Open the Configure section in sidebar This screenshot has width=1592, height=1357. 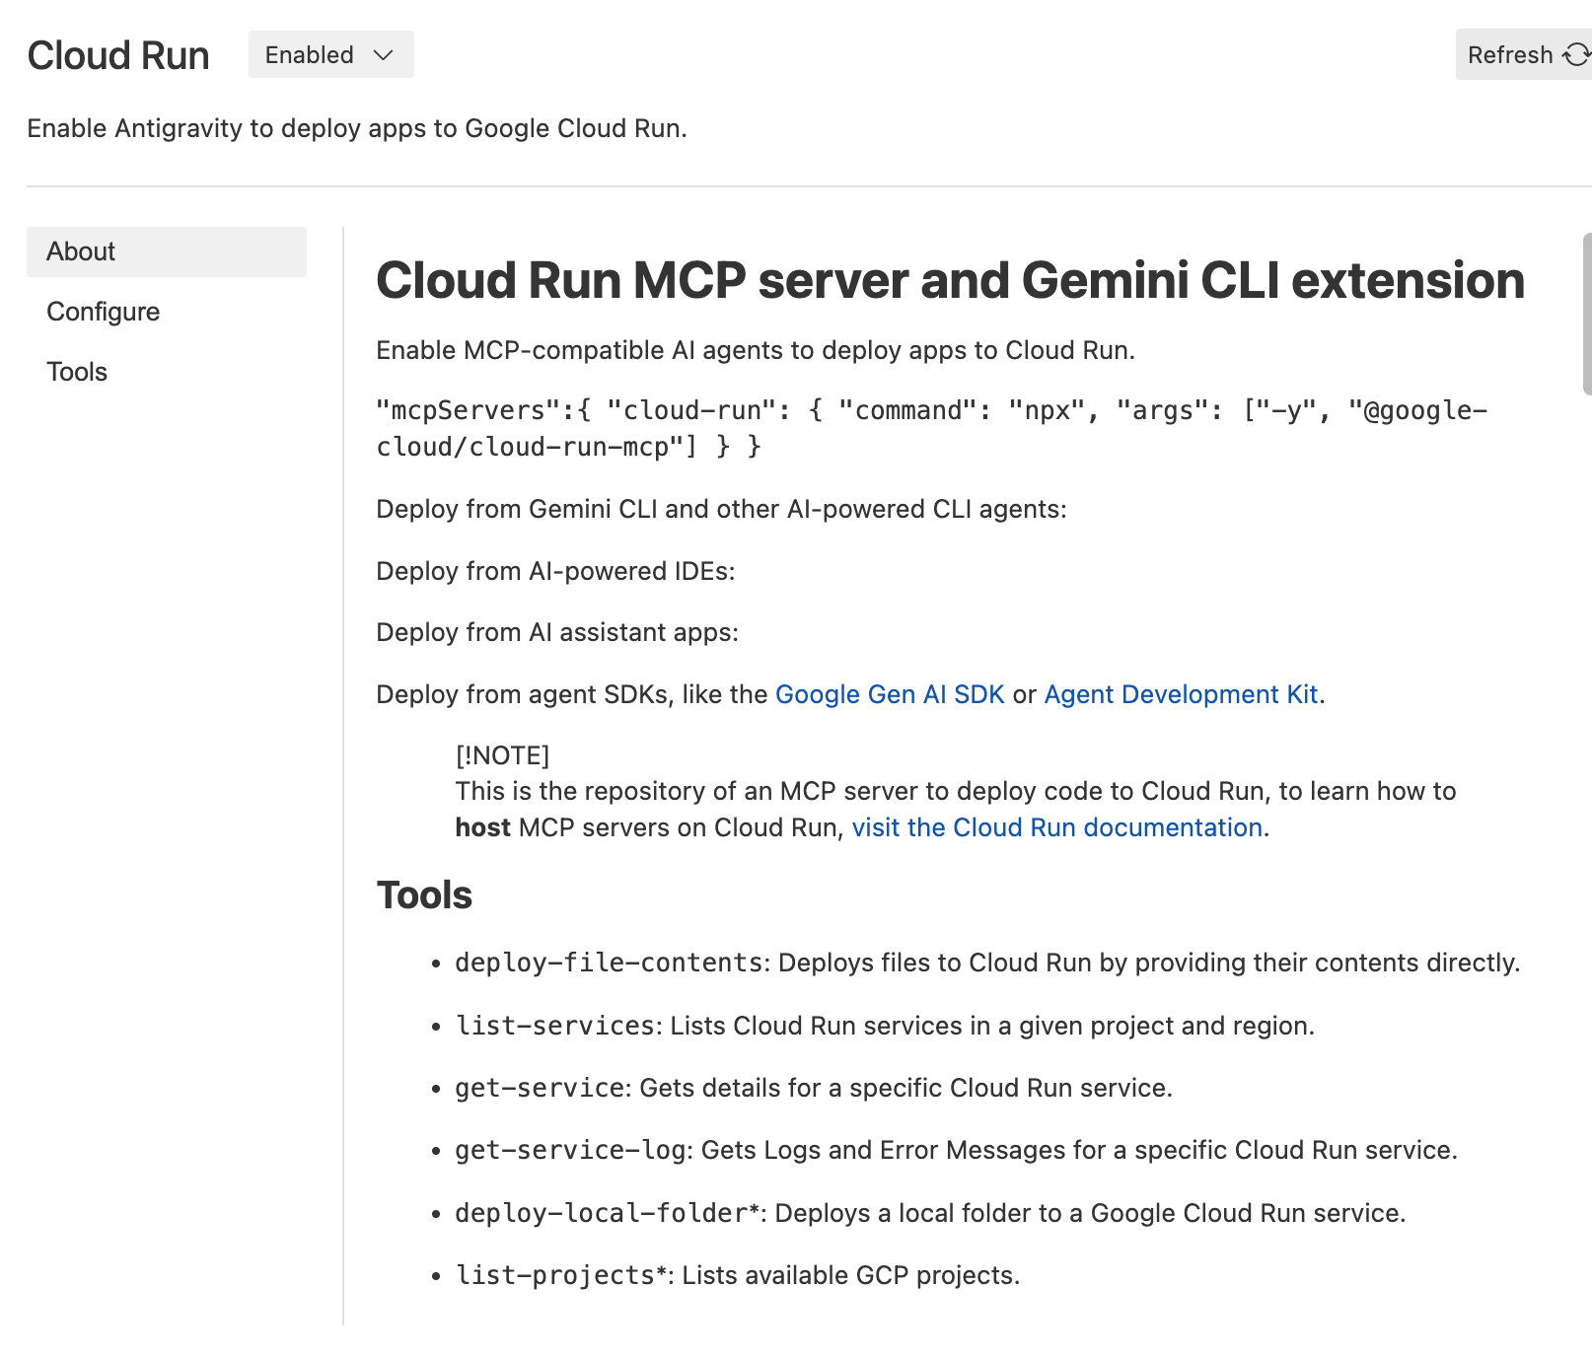[103, 312]
